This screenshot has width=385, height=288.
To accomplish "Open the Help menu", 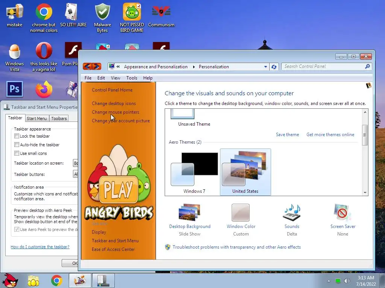I will click(x=148, y=78).
